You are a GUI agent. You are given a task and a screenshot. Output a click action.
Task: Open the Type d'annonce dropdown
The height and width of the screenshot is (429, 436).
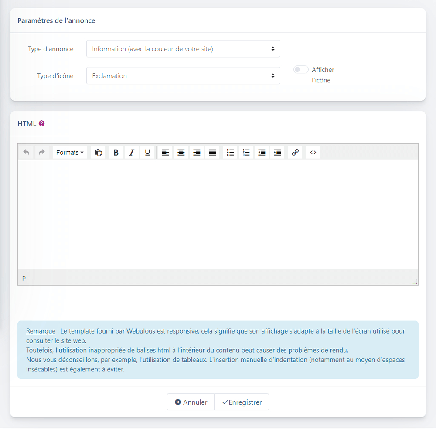183,49
